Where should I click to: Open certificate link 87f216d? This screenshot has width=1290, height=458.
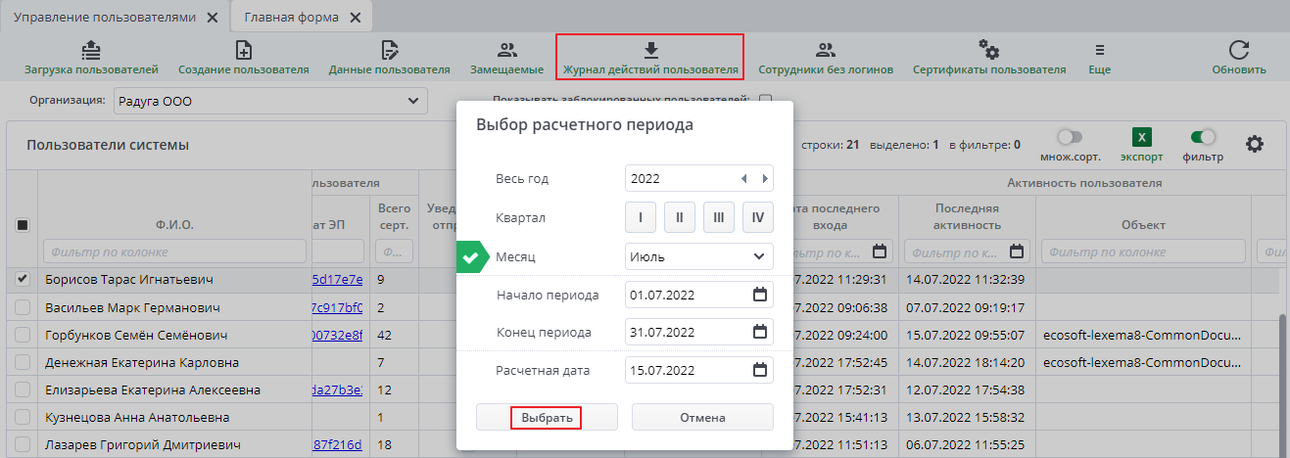click(x=337, y=444)
